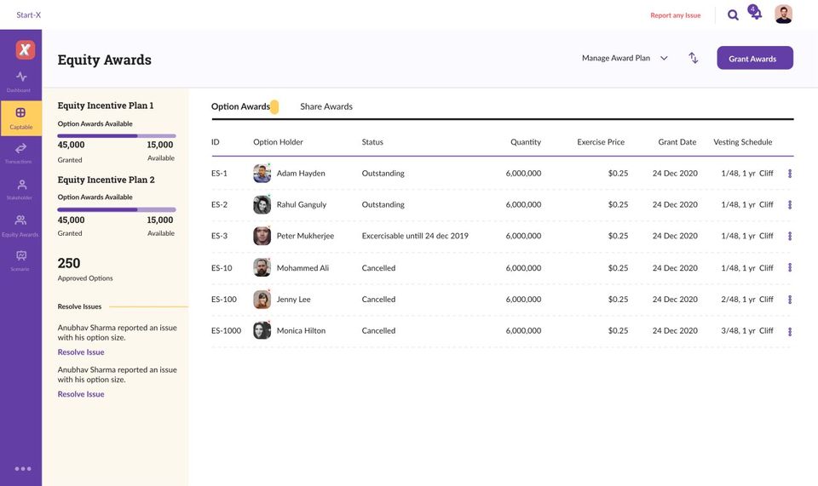Click the search magnifier icon
The height and width of the screenshot is (486, 818).
click(733, 15)
